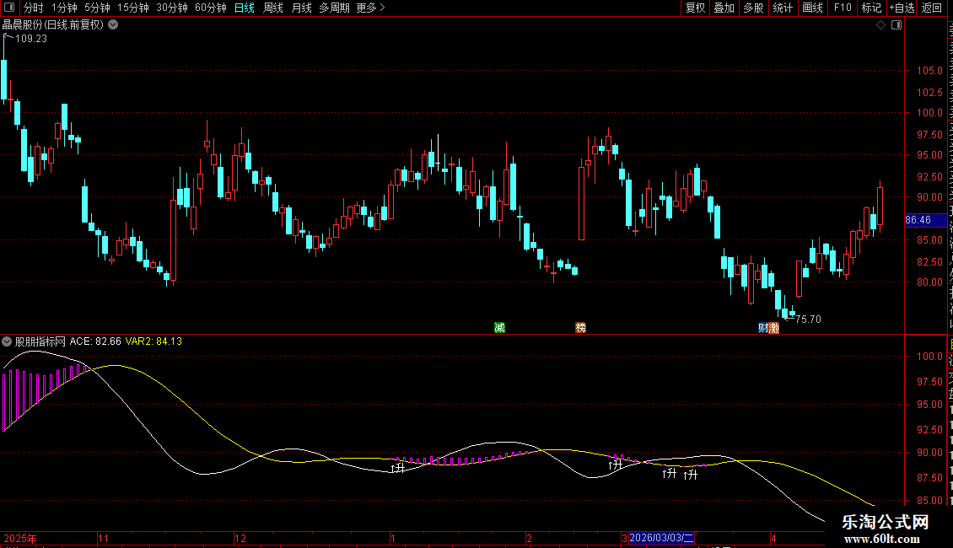Open the 统计 statistics tool
This screenshot has height=548, width=953.
tap(782, 8)
